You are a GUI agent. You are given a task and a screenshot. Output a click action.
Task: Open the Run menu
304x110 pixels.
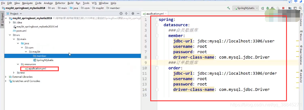78,3
